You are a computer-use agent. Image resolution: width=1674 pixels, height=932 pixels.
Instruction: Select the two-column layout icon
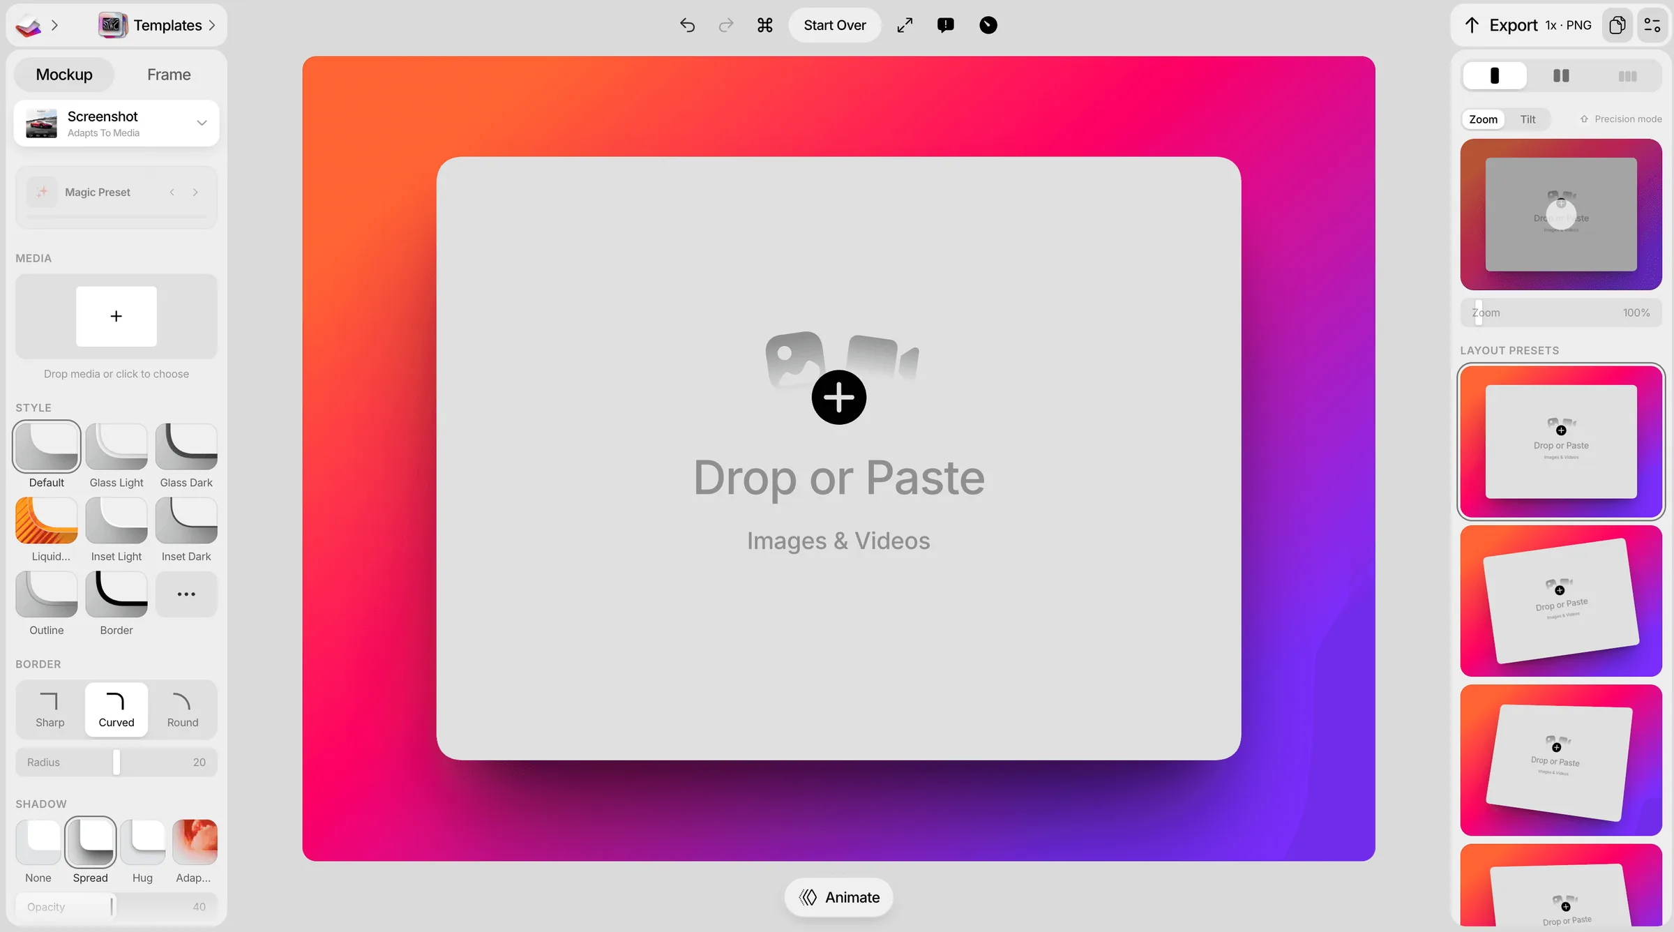coord(1561,75)
